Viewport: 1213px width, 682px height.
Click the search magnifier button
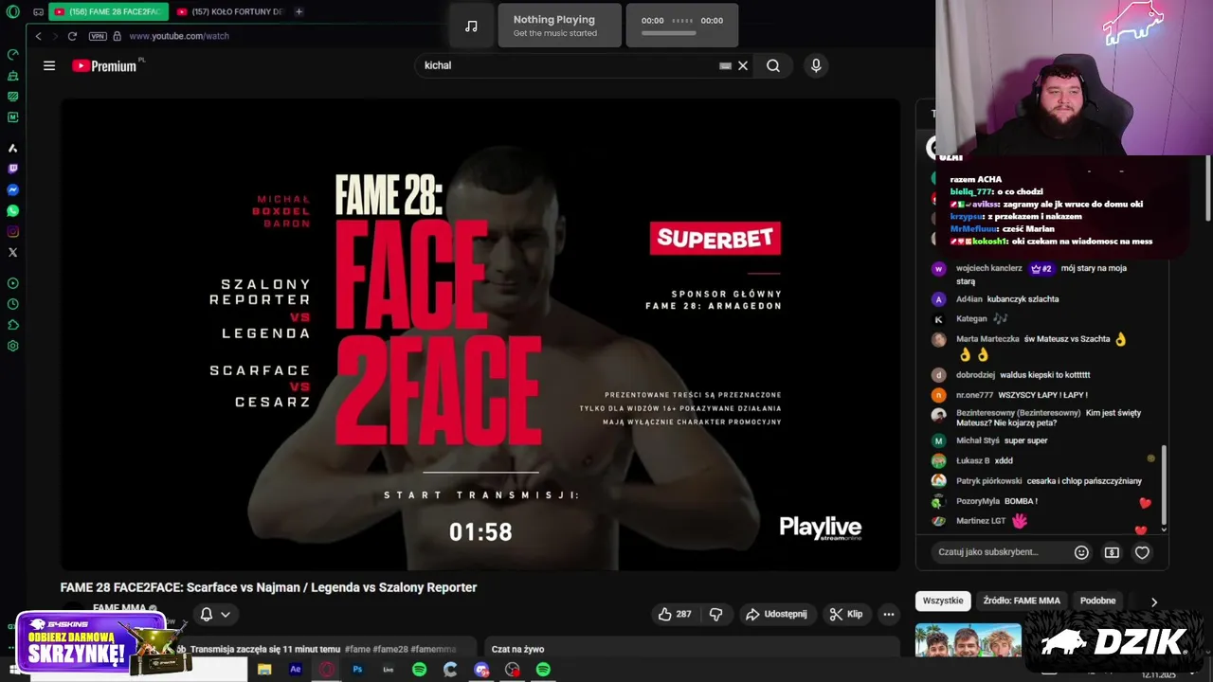773,65
